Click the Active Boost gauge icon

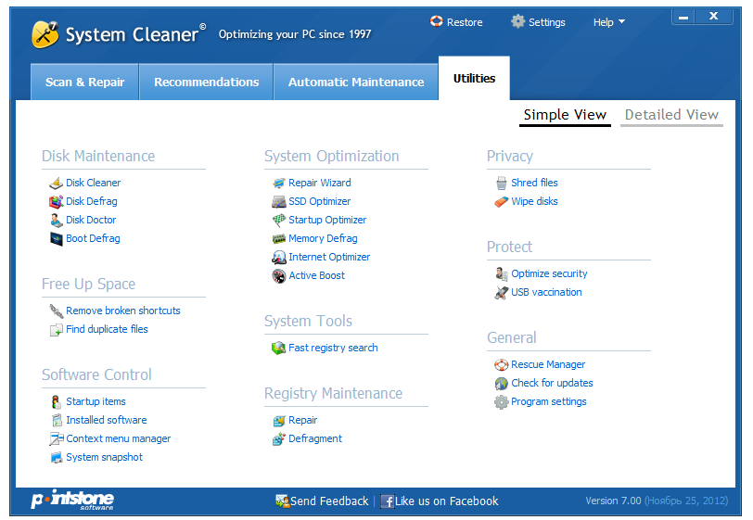click(x=279, y=275)
